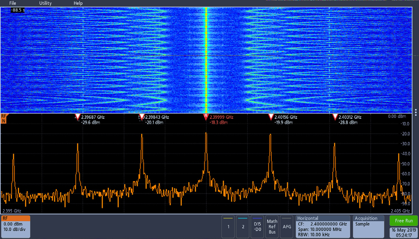Image resolution: width=419 pixels, height=239 pixels.
Task: Open the File menu
Action: click(x=12, y=3)
